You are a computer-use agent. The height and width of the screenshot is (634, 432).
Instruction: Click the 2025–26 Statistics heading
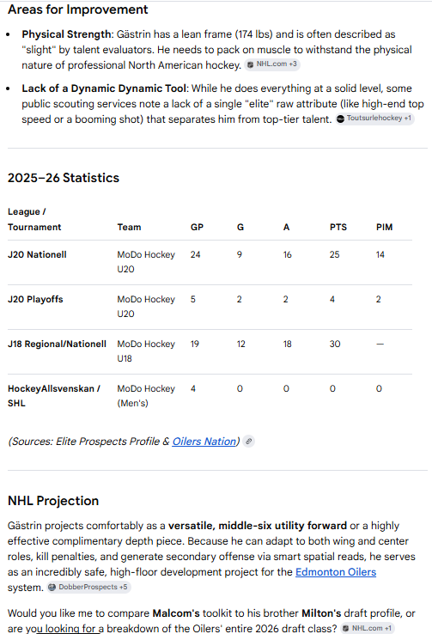click(64, 178)
